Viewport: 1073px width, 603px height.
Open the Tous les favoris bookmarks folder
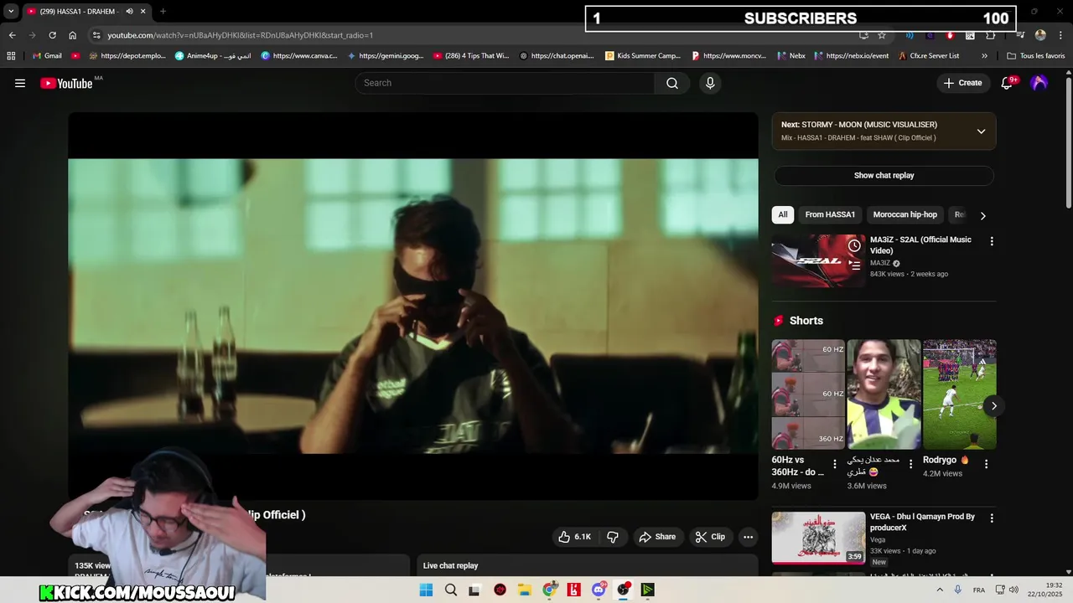click(x=1035, y=56)
